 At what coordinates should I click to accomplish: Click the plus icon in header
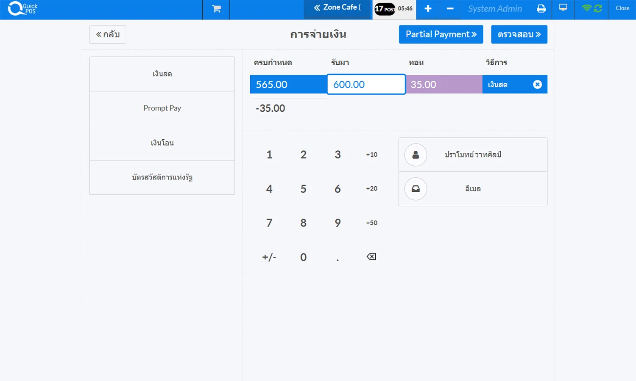[x=428, y=9]
